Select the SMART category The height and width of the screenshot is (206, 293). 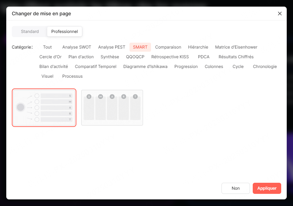[140, 47]
